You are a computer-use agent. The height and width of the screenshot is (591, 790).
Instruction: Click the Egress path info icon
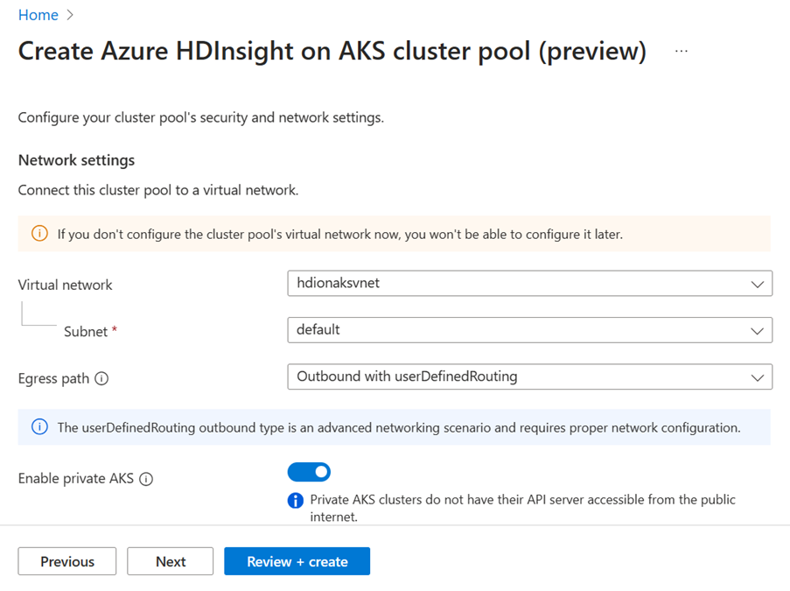point(101,379)
